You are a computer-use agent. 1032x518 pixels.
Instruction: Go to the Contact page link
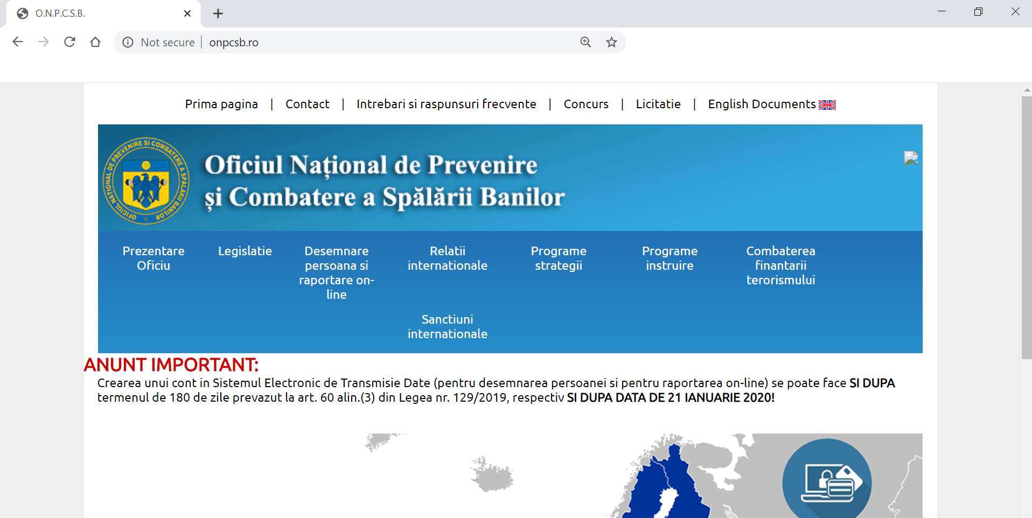pyautogui.click(x=307, y=104)
